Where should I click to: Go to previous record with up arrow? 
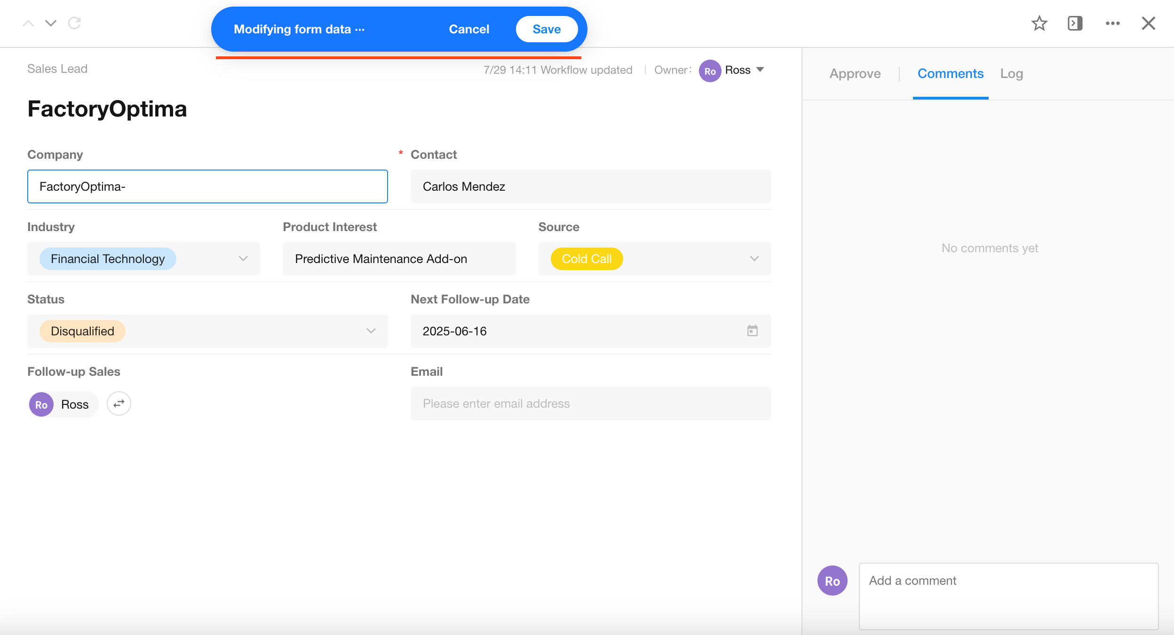[x=28, y=23]
